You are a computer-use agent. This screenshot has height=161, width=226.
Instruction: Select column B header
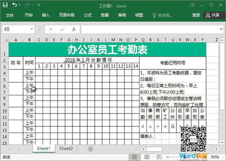pyautogui.click(x=29, y=40)
